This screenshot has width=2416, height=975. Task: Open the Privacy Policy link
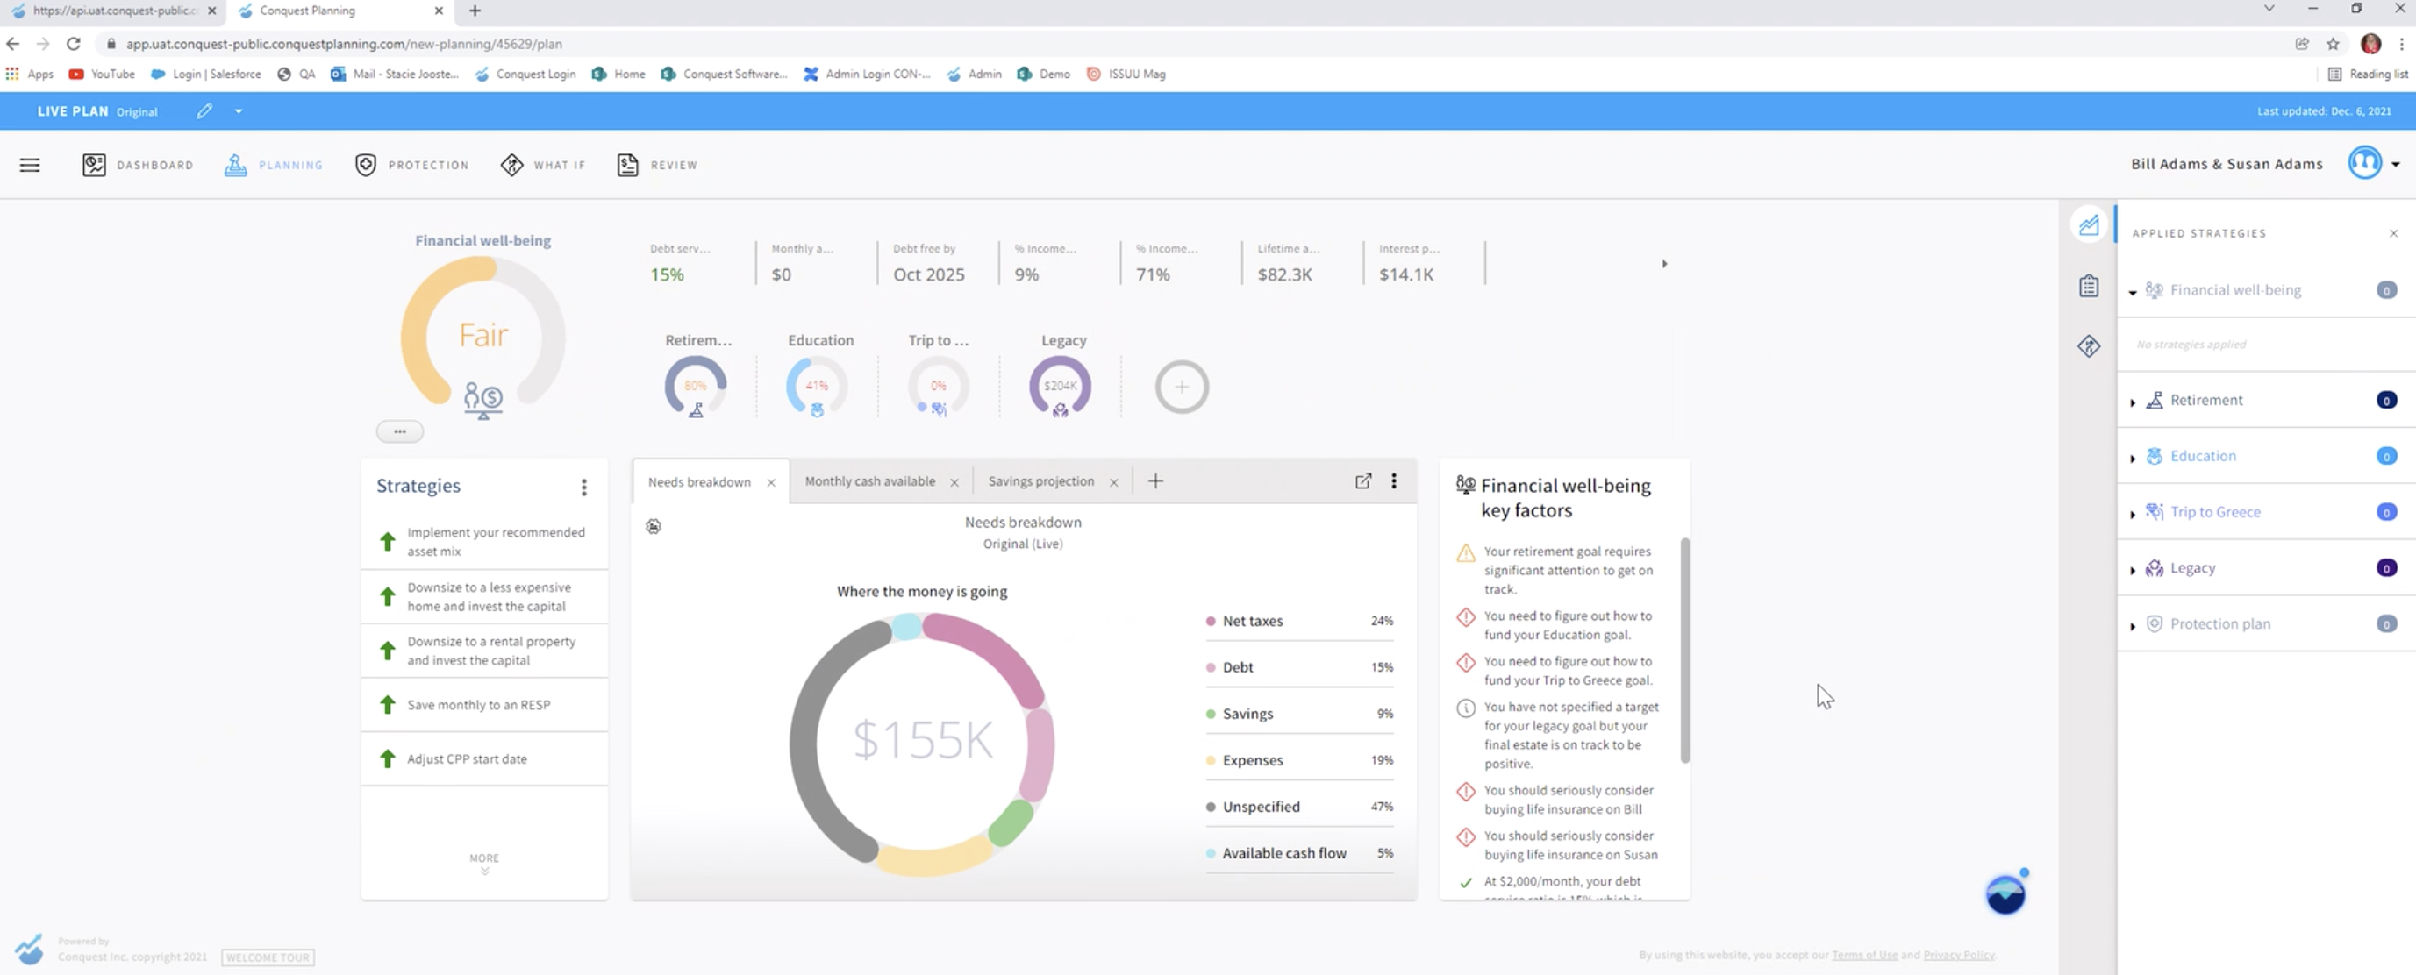pos(1958,954)
